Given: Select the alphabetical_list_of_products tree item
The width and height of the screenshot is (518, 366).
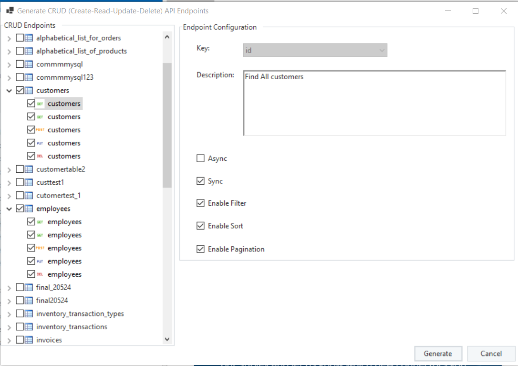Looking at the screenshot, I should 81,51.
